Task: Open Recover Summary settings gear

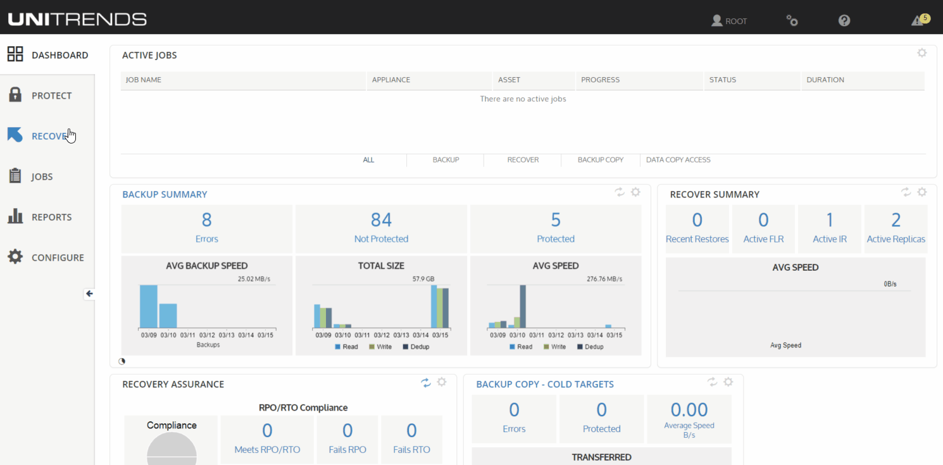Action: click(922, 192)
